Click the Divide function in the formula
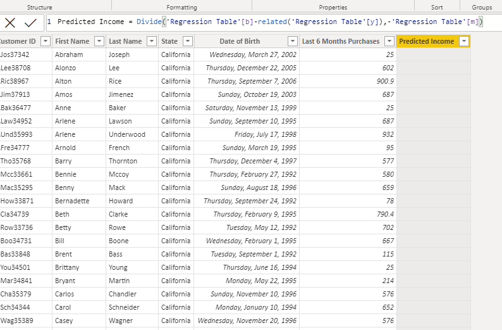The height and width of the screenshot is (330, 502). tap(149, 22)
